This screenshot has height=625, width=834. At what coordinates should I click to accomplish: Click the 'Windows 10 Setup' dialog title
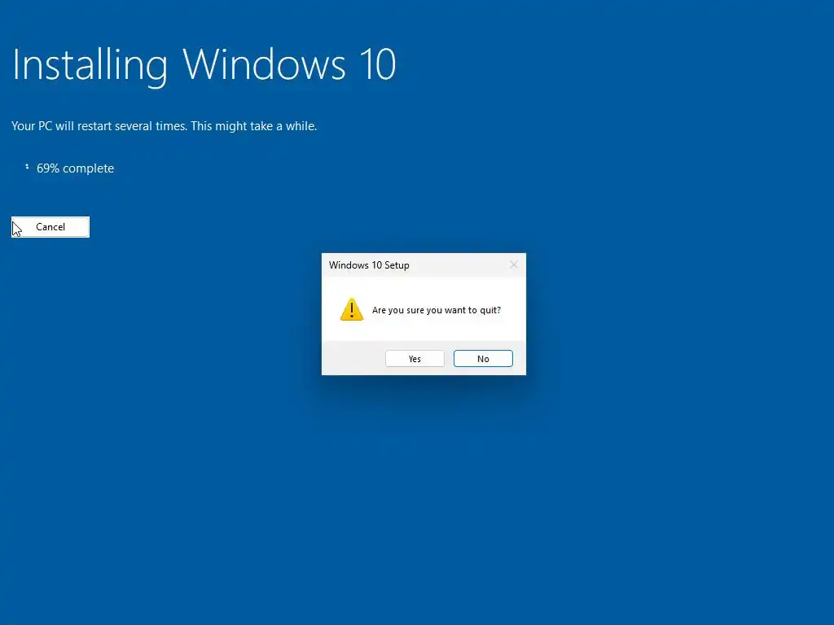[369, 265]
